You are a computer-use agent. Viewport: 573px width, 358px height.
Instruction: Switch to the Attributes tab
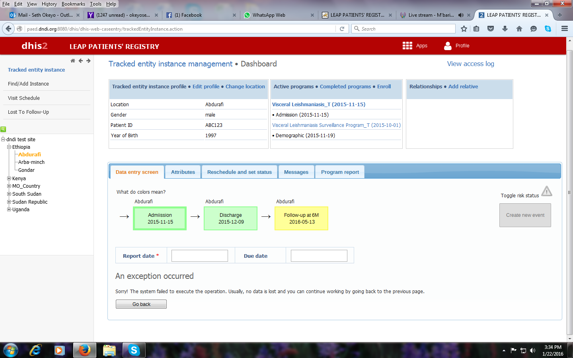(x=183, y=172)
